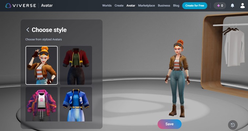Open the Blog menu item
The image size is (248, 131).
pyautogui.click(x=176, y=6)
